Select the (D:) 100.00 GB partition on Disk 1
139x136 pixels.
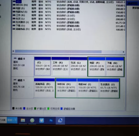pyautogui.click(x=44, y=88)
